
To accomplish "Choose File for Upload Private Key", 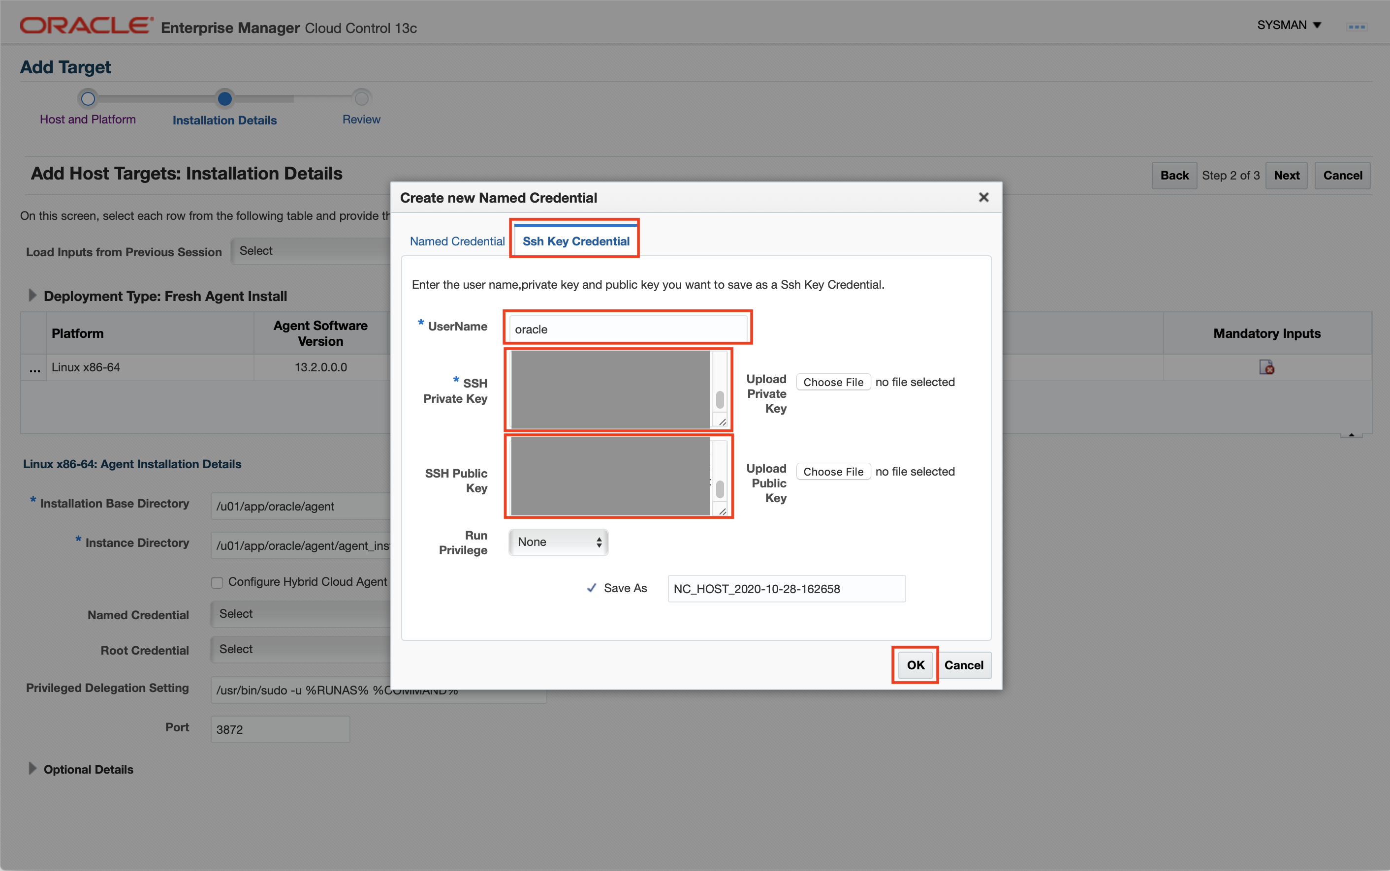I will [833, 382].
